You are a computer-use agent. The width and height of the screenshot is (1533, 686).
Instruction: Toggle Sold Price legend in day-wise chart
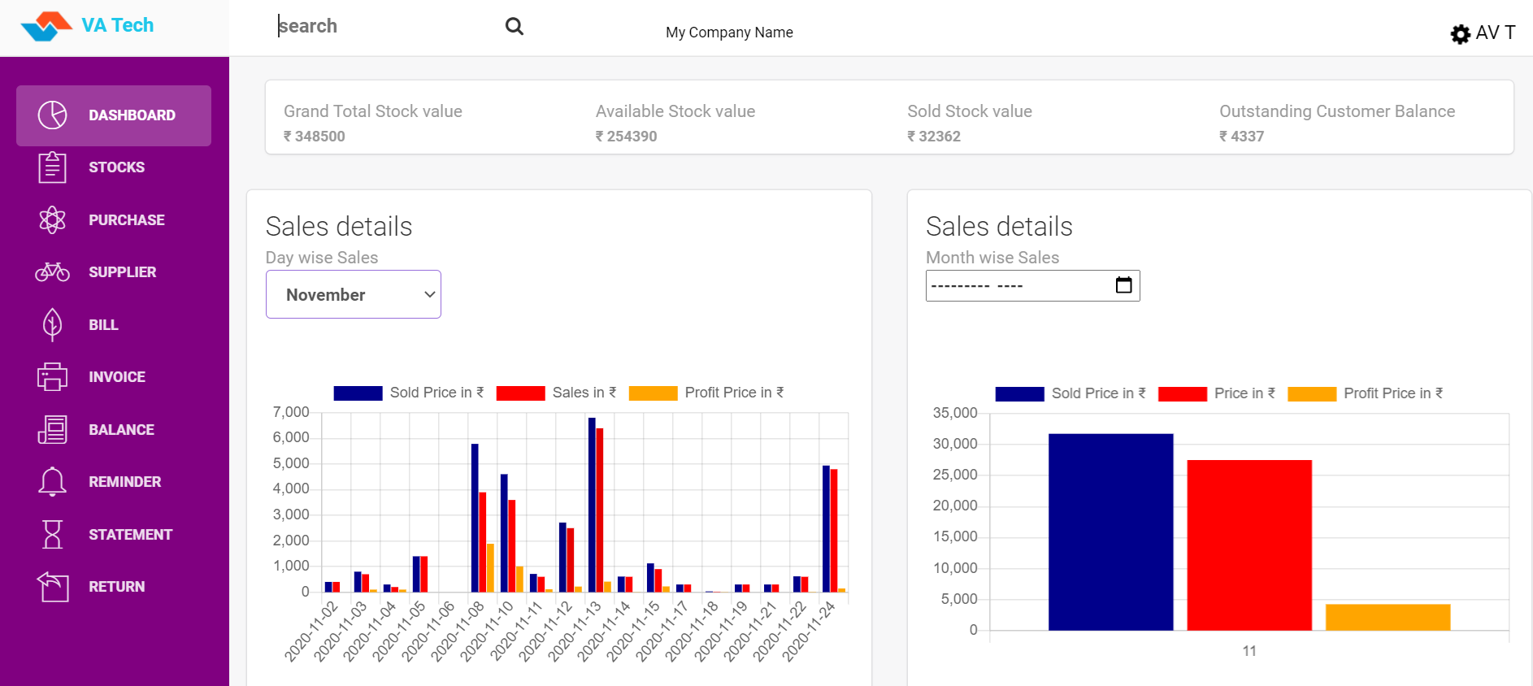(x=409, y=393)
